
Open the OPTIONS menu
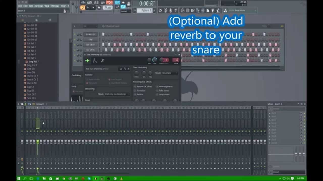coord(55,6)
